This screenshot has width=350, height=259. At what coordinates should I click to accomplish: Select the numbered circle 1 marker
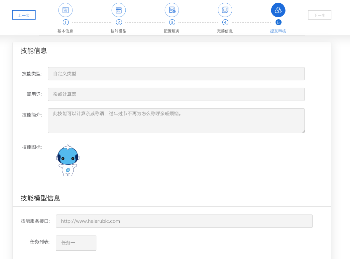pos(65,22)
